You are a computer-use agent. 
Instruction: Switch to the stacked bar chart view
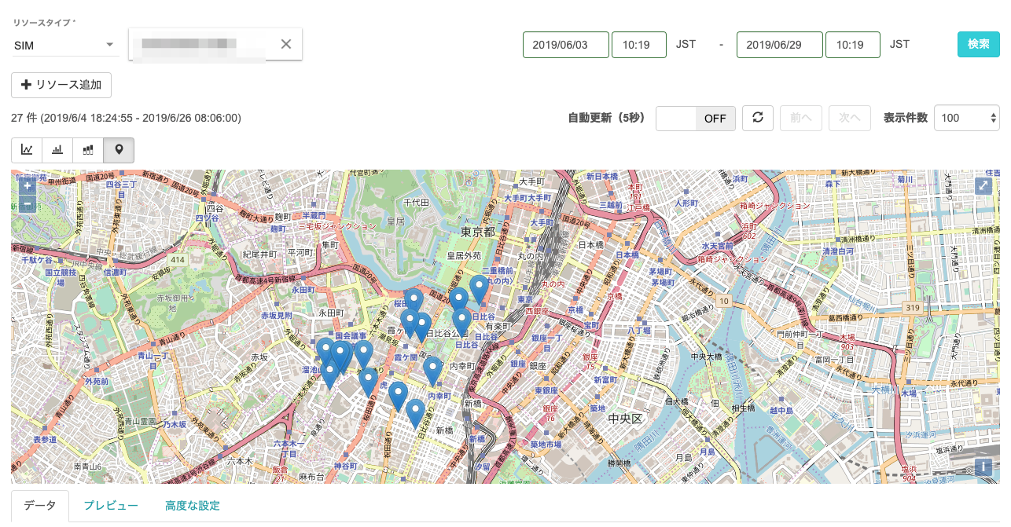(x=88, y=150)
